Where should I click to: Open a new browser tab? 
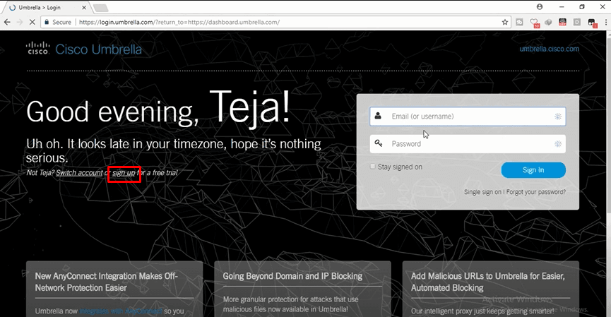[100, 8]
